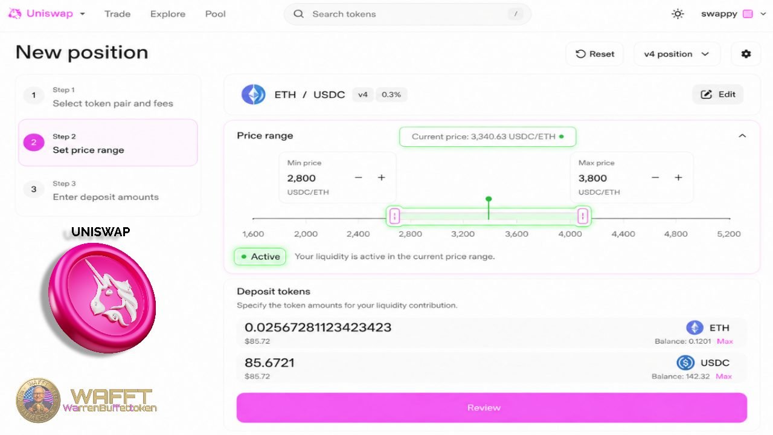Screen dimensions: 773x435
Task: Open the Trade menu
Action: (117, 14)
